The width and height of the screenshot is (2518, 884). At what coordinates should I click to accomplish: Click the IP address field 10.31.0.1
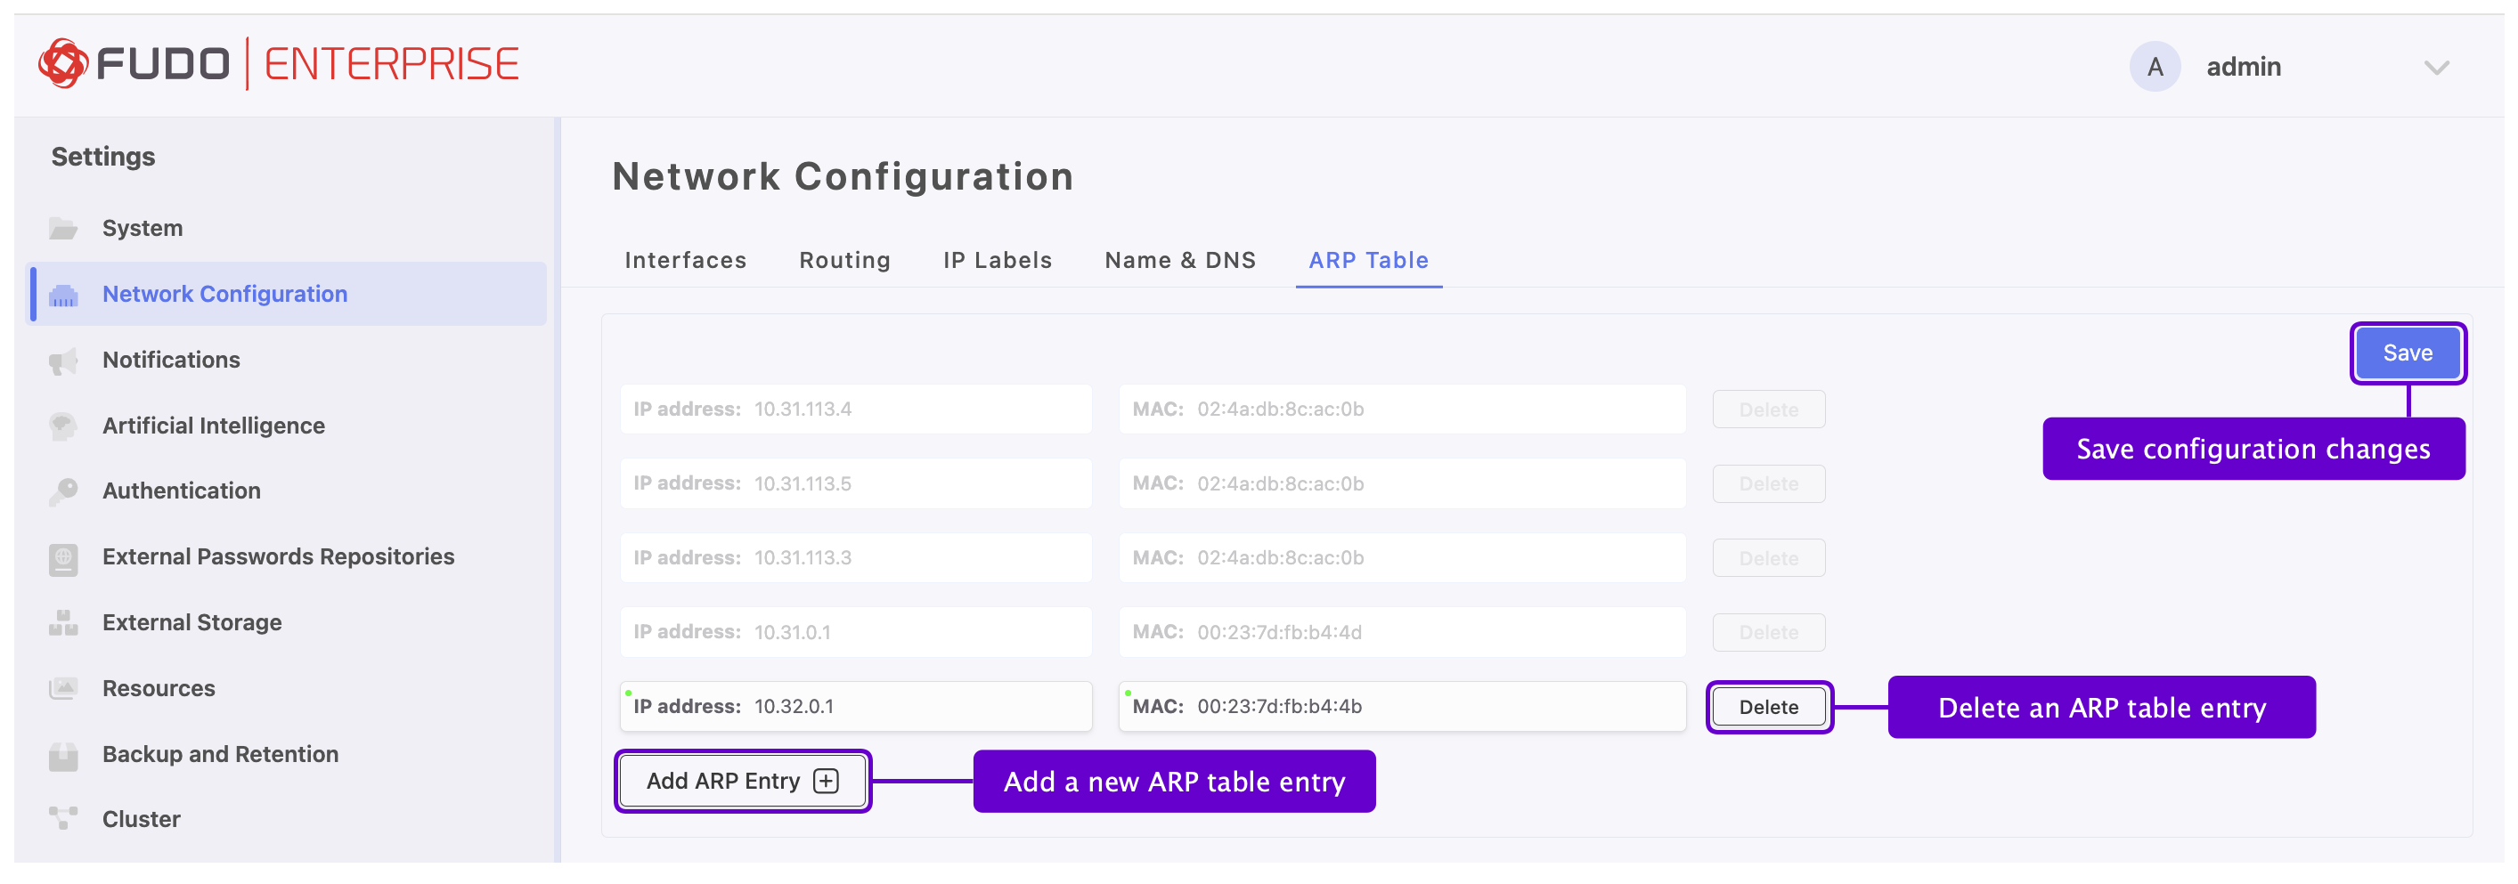(x=855, y=633)
